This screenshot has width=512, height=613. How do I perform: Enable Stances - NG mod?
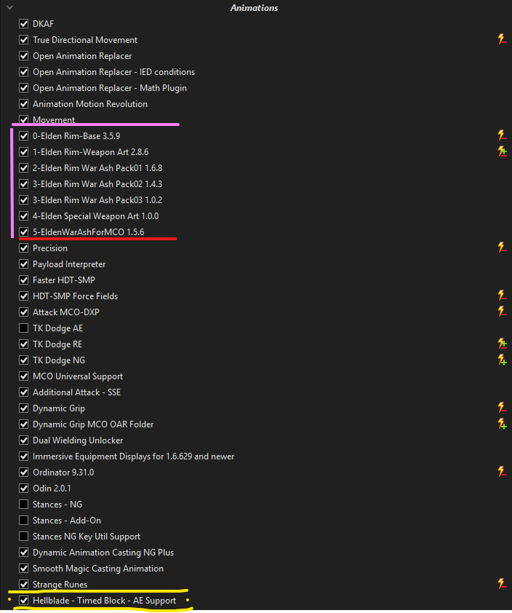point(24,505)
